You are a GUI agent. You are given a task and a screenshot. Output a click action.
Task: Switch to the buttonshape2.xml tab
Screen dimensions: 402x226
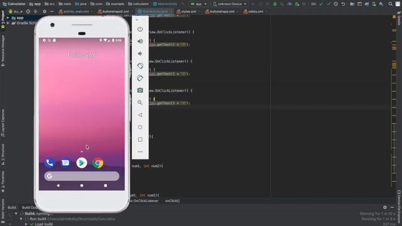click(x=116, y=11)
